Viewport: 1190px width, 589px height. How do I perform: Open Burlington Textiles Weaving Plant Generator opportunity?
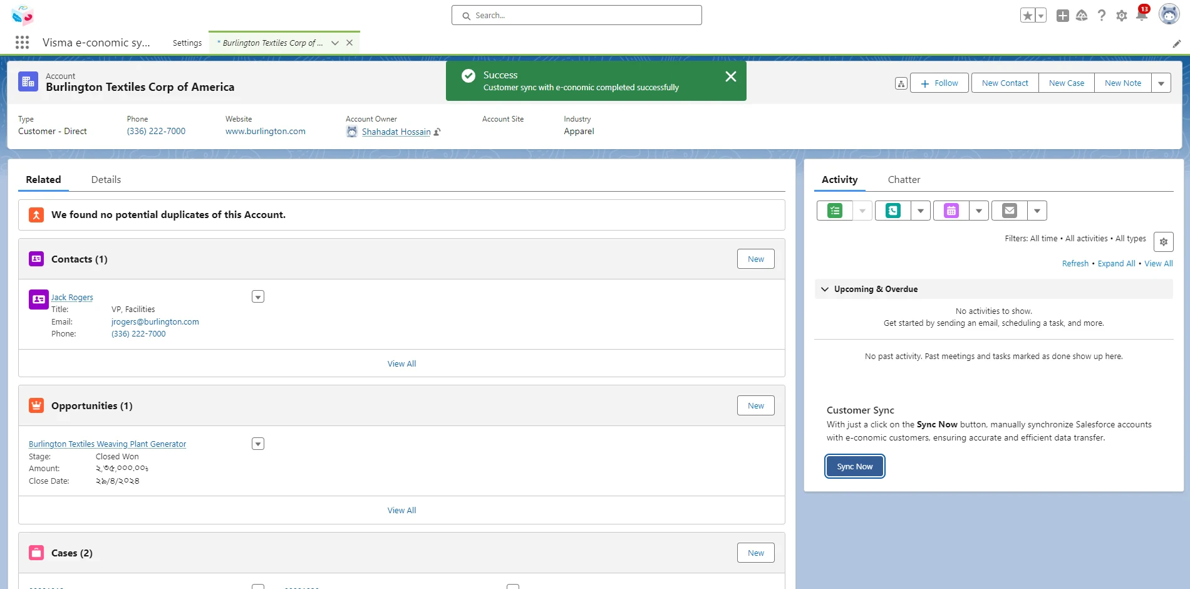click(x=108, y=444)
